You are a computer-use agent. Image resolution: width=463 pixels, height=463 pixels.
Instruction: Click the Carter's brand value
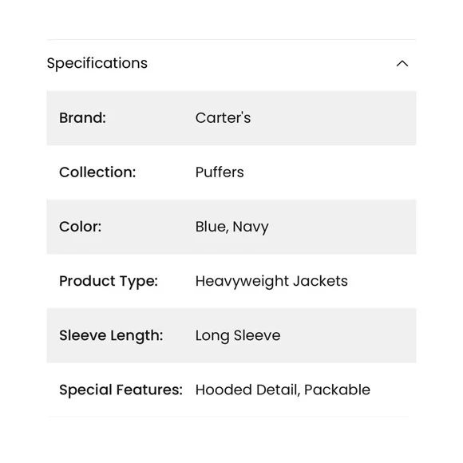pos(223,118)
